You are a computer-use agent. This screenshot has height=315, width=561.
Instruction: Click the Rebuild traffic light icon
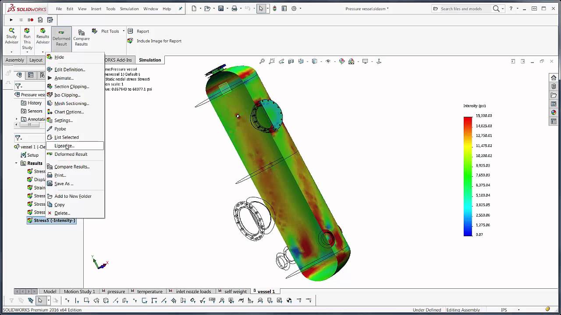[274, 8]
